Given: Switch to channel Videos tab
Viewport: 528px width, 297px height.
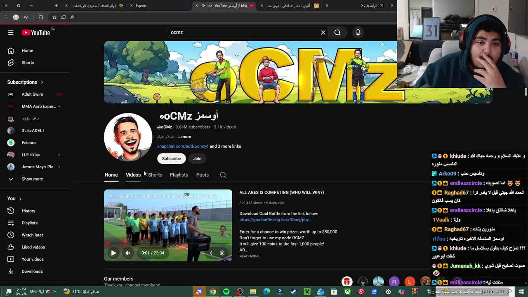Looking at the screenshot, I should coord(133,175).
